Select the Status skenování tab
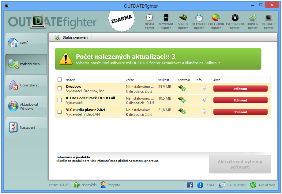Image resolution: width=282 pixels, height=194 pixels. [72, 37]
